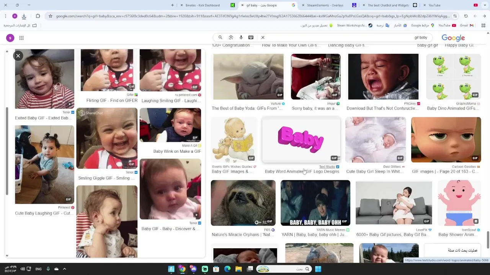The height and width of the screenshot is (275, 490).
Task: Click the 'Cartoon Goodies' source label
Action: pyautogui.click(x=464, y=167)
